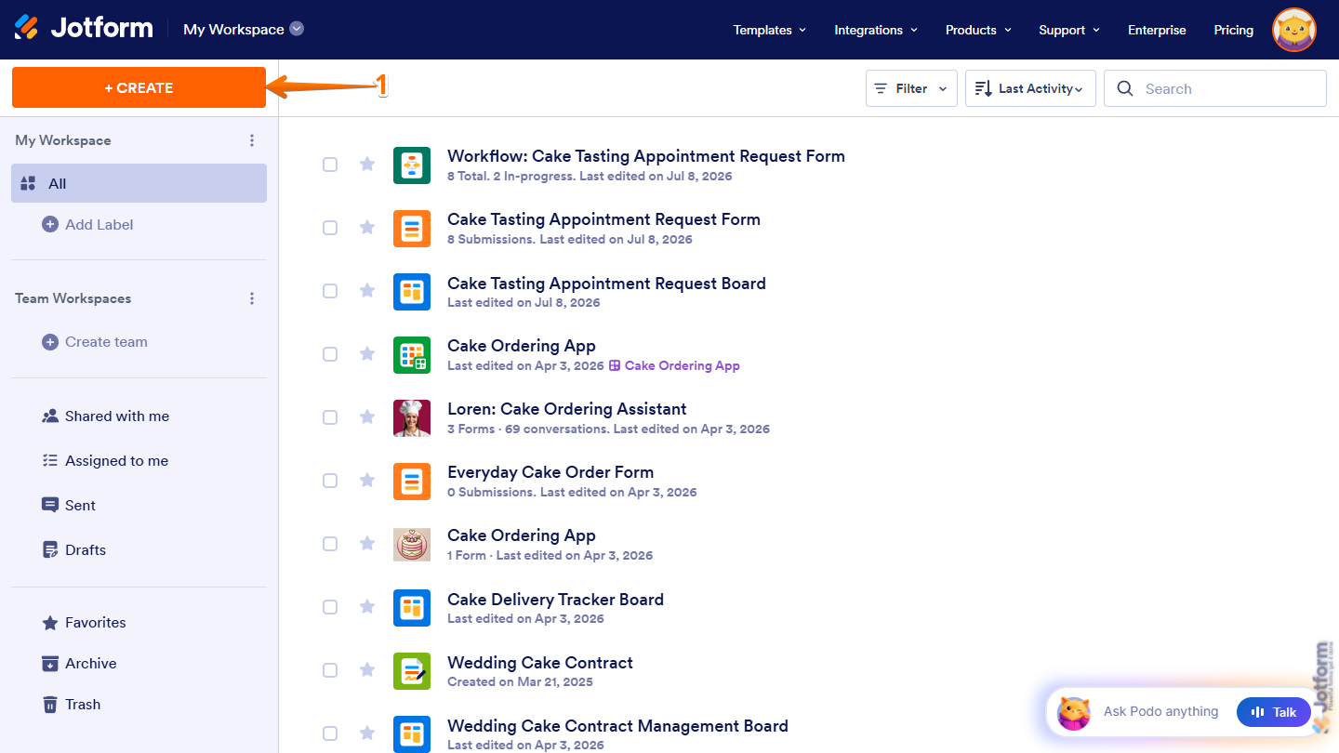Open the Filter dropdown

pyautogui.click(x=911, y=88)
